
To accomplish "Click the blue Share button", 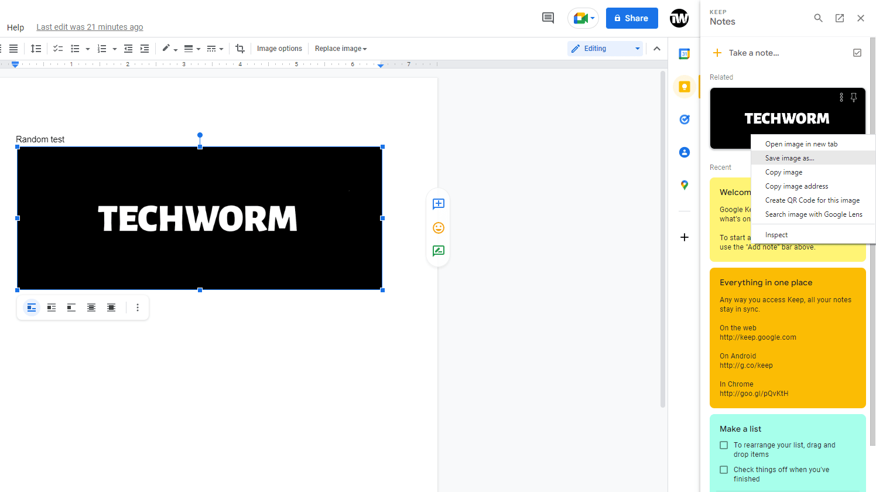I will 632,18.
